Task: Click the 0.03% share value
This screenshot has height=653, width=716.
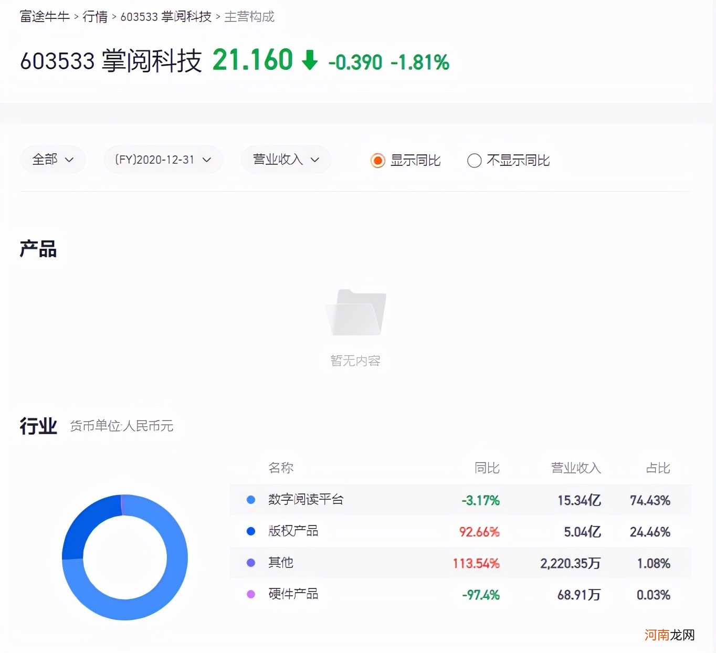Action: pos(654,595)
